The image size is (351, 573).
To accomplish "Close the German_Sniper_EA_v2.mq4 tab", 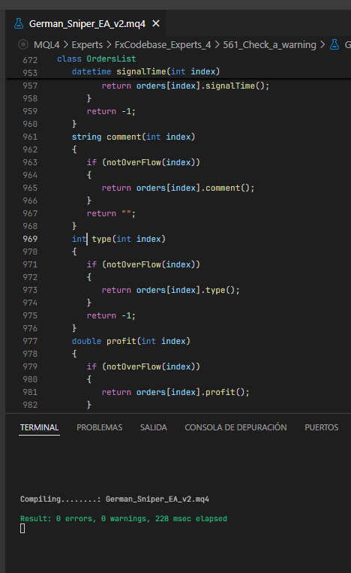I will click(156, 24).
